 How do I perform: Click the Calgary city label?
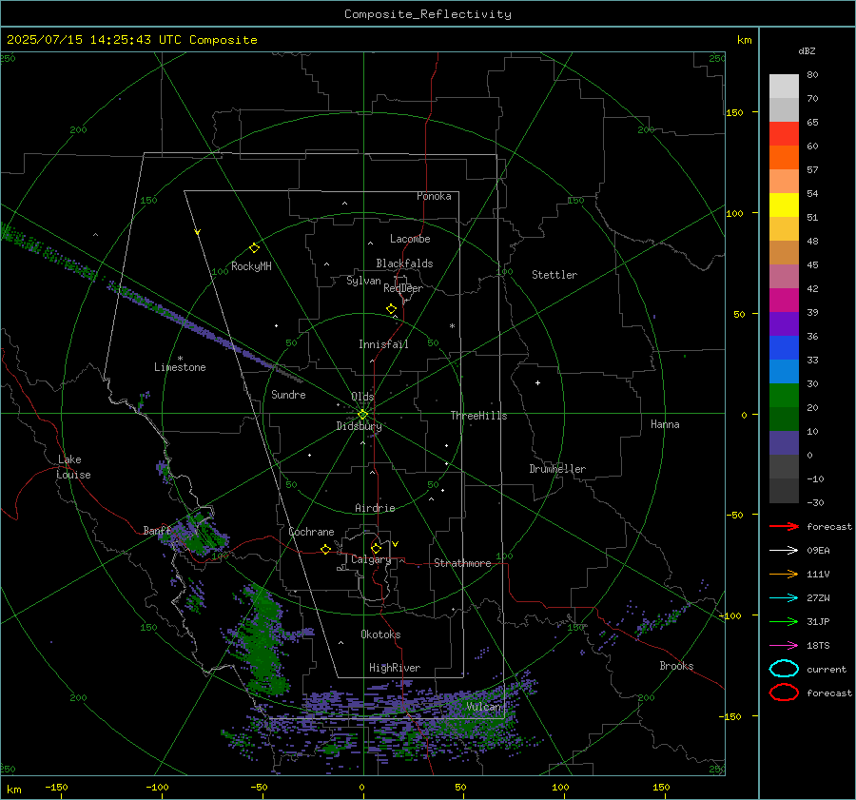click(x=371, y=559)
